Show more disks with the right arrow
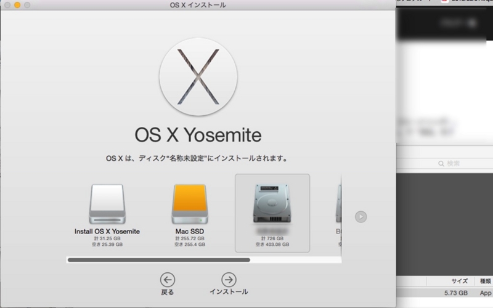 [x=361, y=217]
